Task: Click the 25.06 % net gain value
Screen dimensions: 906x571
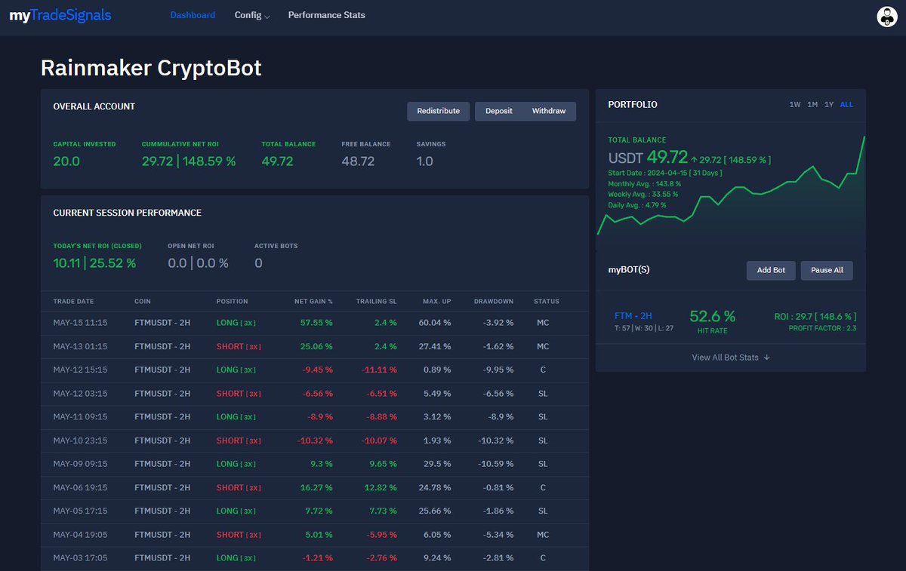Action: pyautogui.click(x=316, y=347)
